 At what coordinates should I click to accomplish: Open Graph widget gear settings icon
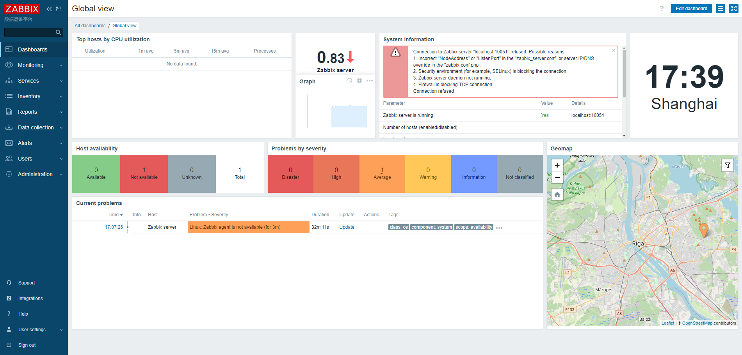coord(359,81)
